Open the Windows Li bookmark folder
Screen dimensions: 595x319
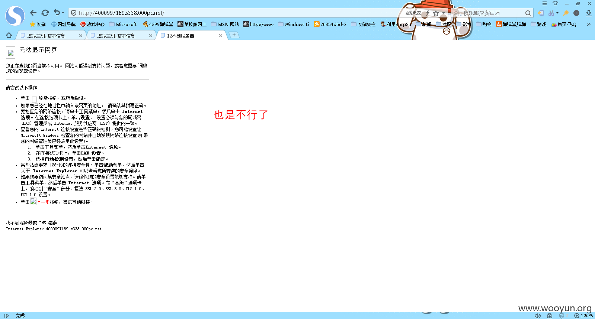(294, 25)
